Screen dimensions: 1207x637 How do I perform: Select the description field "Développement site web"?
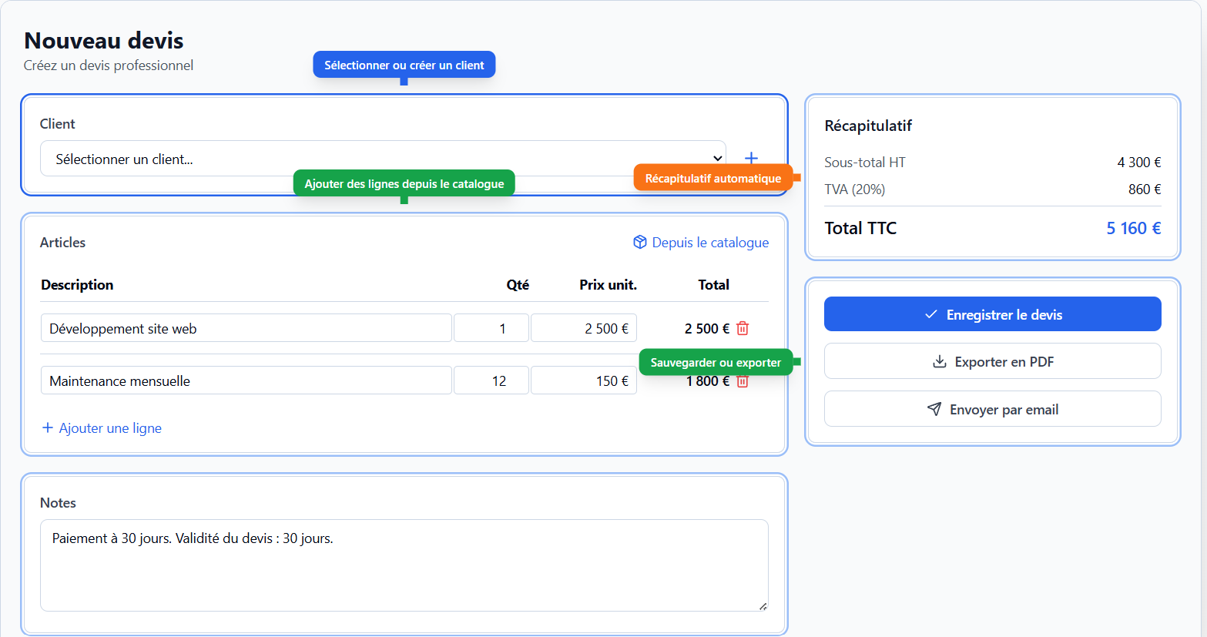[246, 327]
